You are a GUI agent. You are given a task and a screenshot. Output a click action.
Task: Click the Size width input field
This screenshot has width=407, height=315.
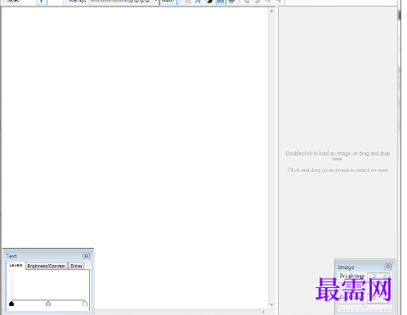click(29, 2)
